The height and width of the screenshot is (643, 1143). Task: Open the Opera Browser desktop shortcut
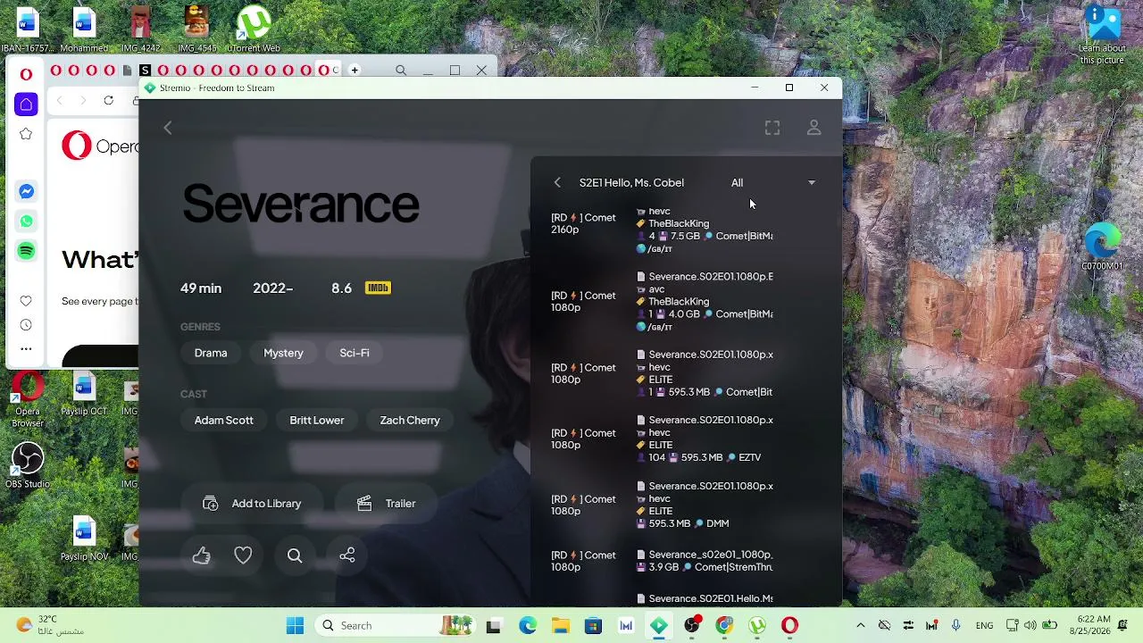28,398
